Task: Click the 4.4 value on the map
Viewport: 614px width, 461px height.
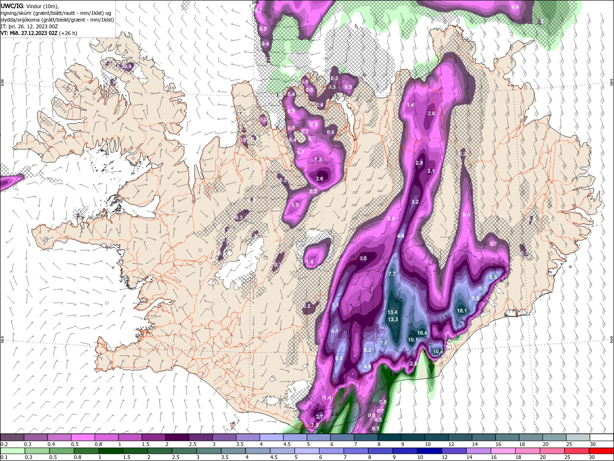Action: point(401,236)
